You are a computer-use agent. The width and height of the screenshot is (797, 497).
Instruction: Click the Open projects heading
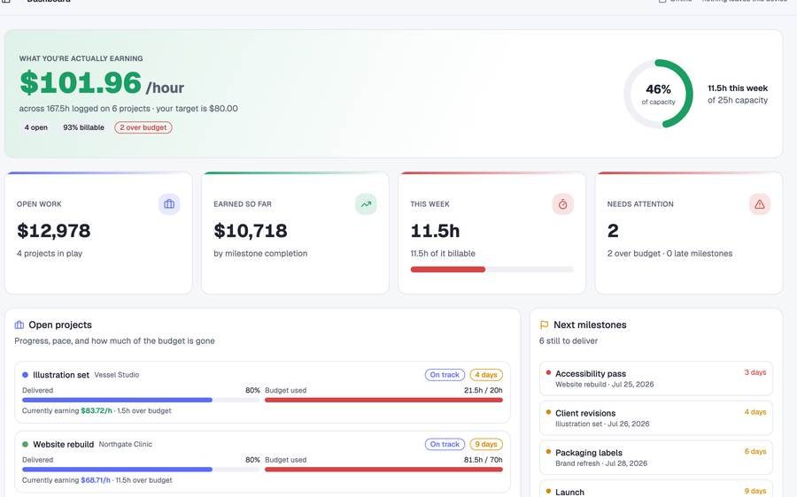click(x=60, y=325)
